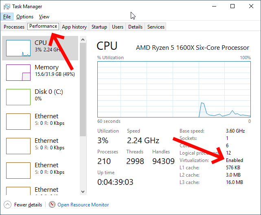Viewport: 261px width, 215px height.
Task: Click the Task Manager title bar icon
Action: (7, 7)
